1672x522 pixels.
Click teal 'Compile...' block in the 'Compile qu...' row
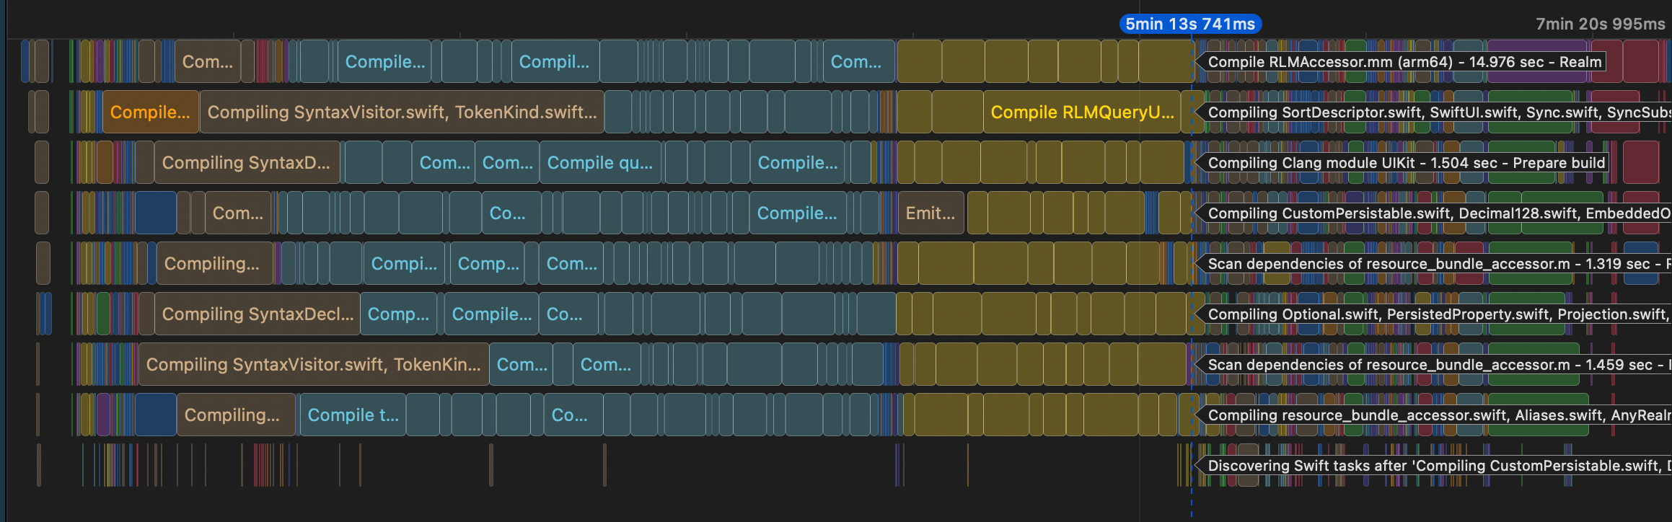[x=798, y=162]
